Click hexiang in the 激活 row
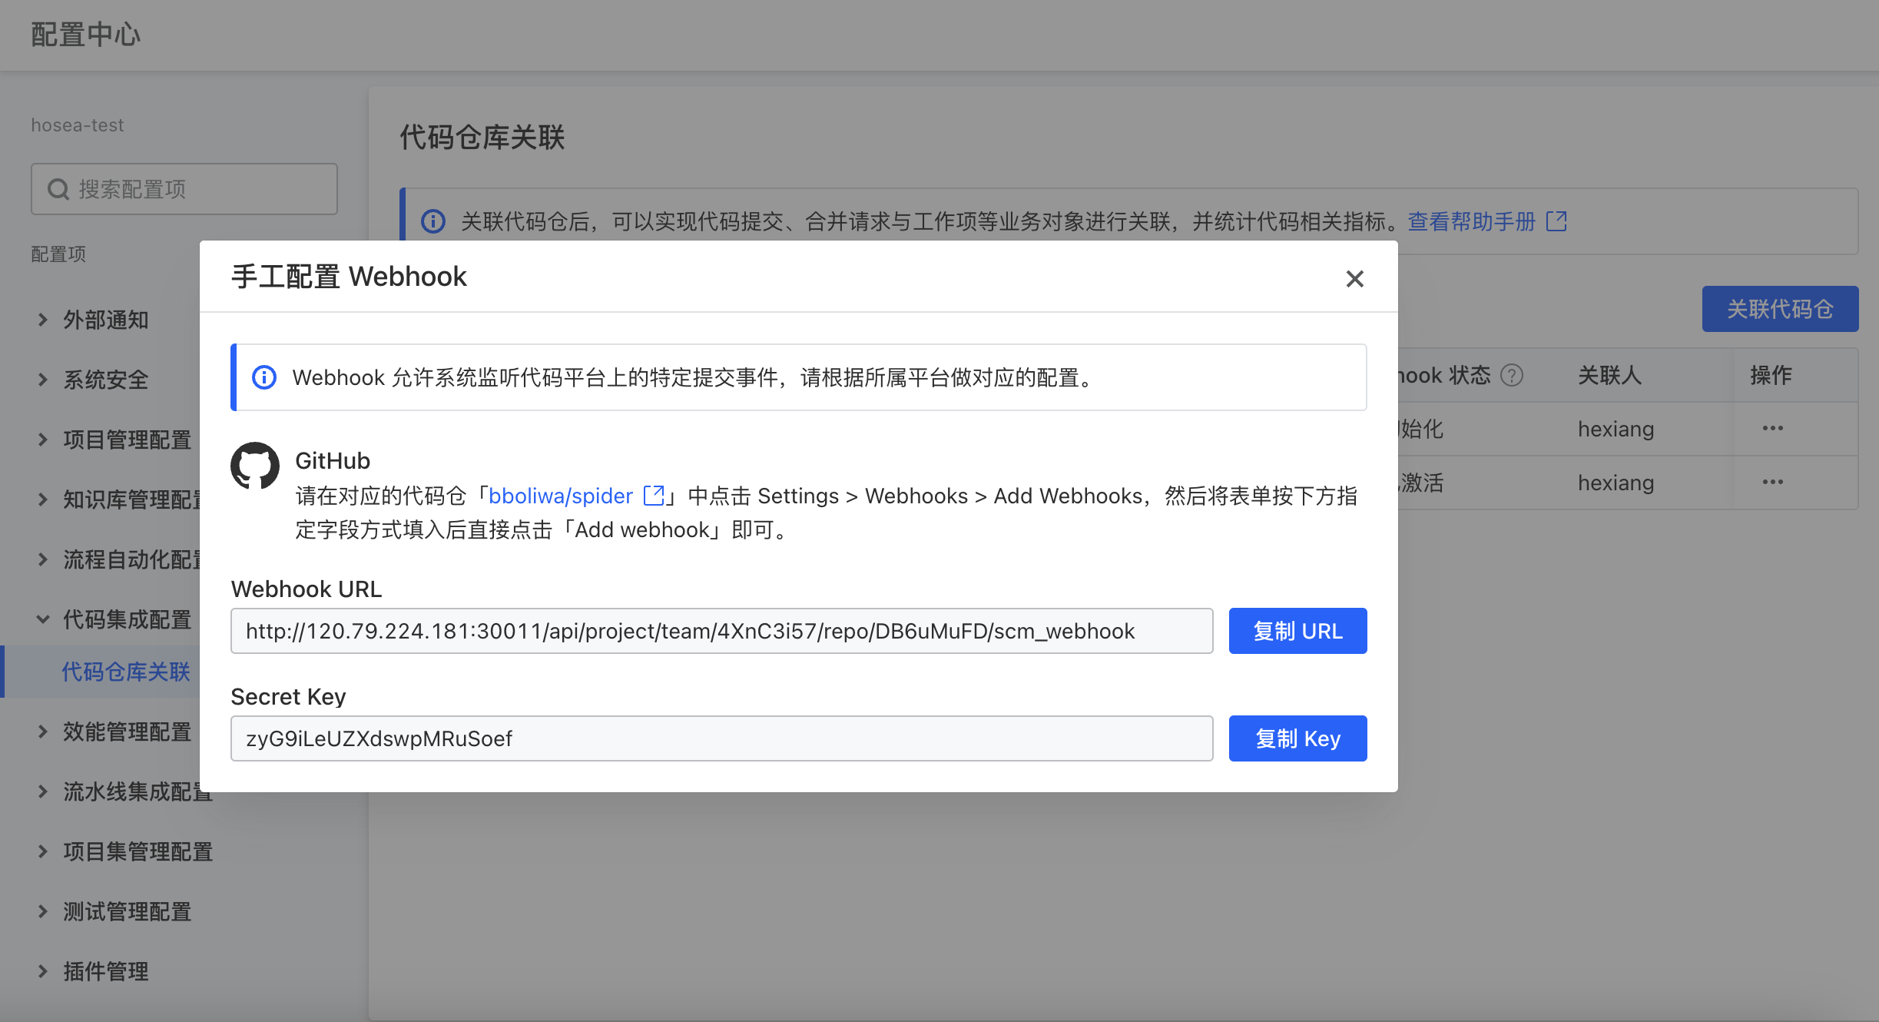Screen dimensions: 1879x1022 [1616, 483]
